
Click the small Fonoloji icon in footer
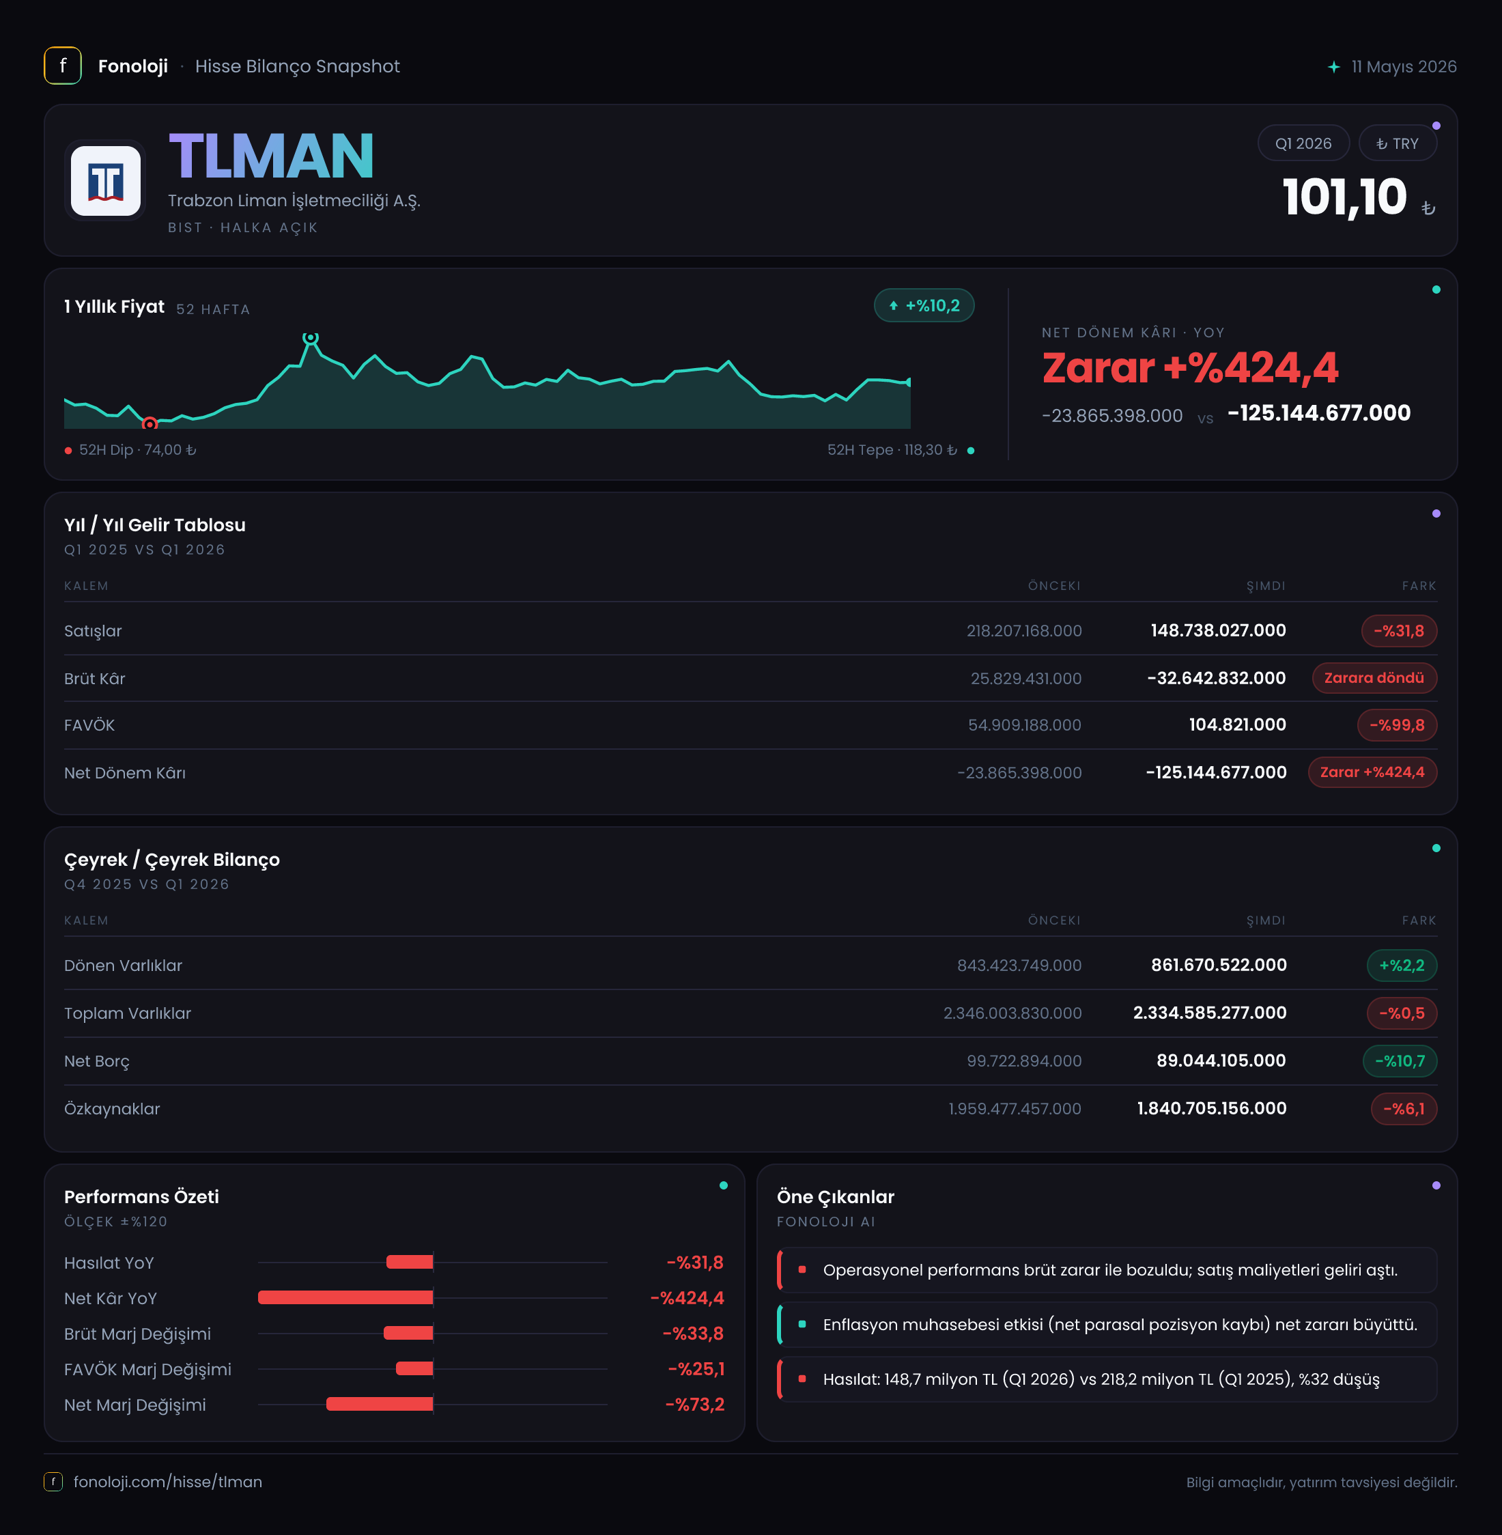[x=53, y=1481]
